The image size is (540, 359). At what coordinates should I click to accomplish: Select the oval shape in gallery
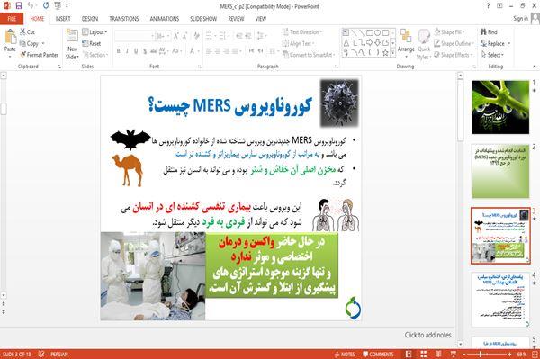[x=378, y=32]
